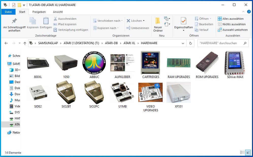This screenshot has width=253, height=157.
Task: Open the Datei menu tab
Action: pos(8,12)
